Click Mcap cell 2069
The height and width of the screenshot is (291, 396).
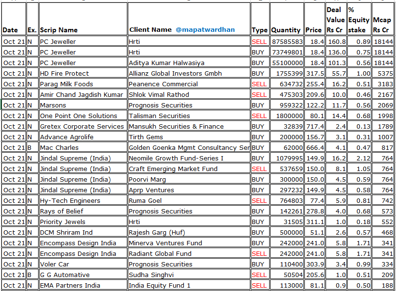(382, 105)
